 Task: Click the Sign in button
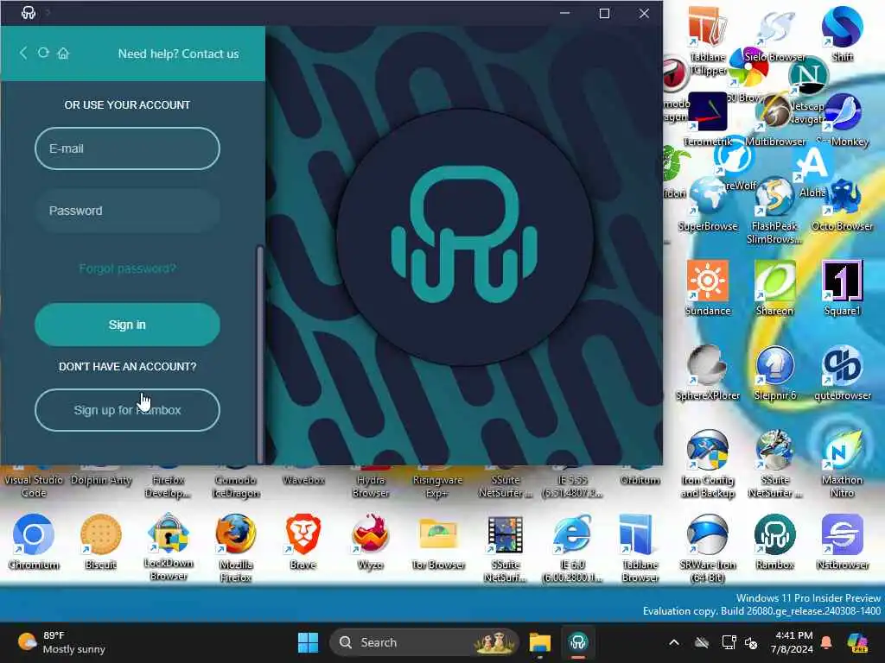click(128, 325)
